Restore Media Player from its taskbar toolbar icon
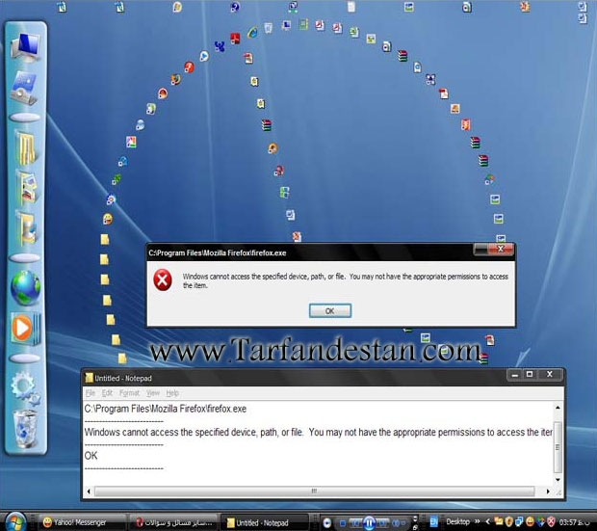Viewport: 597px width, 531px height. [326, 522]
